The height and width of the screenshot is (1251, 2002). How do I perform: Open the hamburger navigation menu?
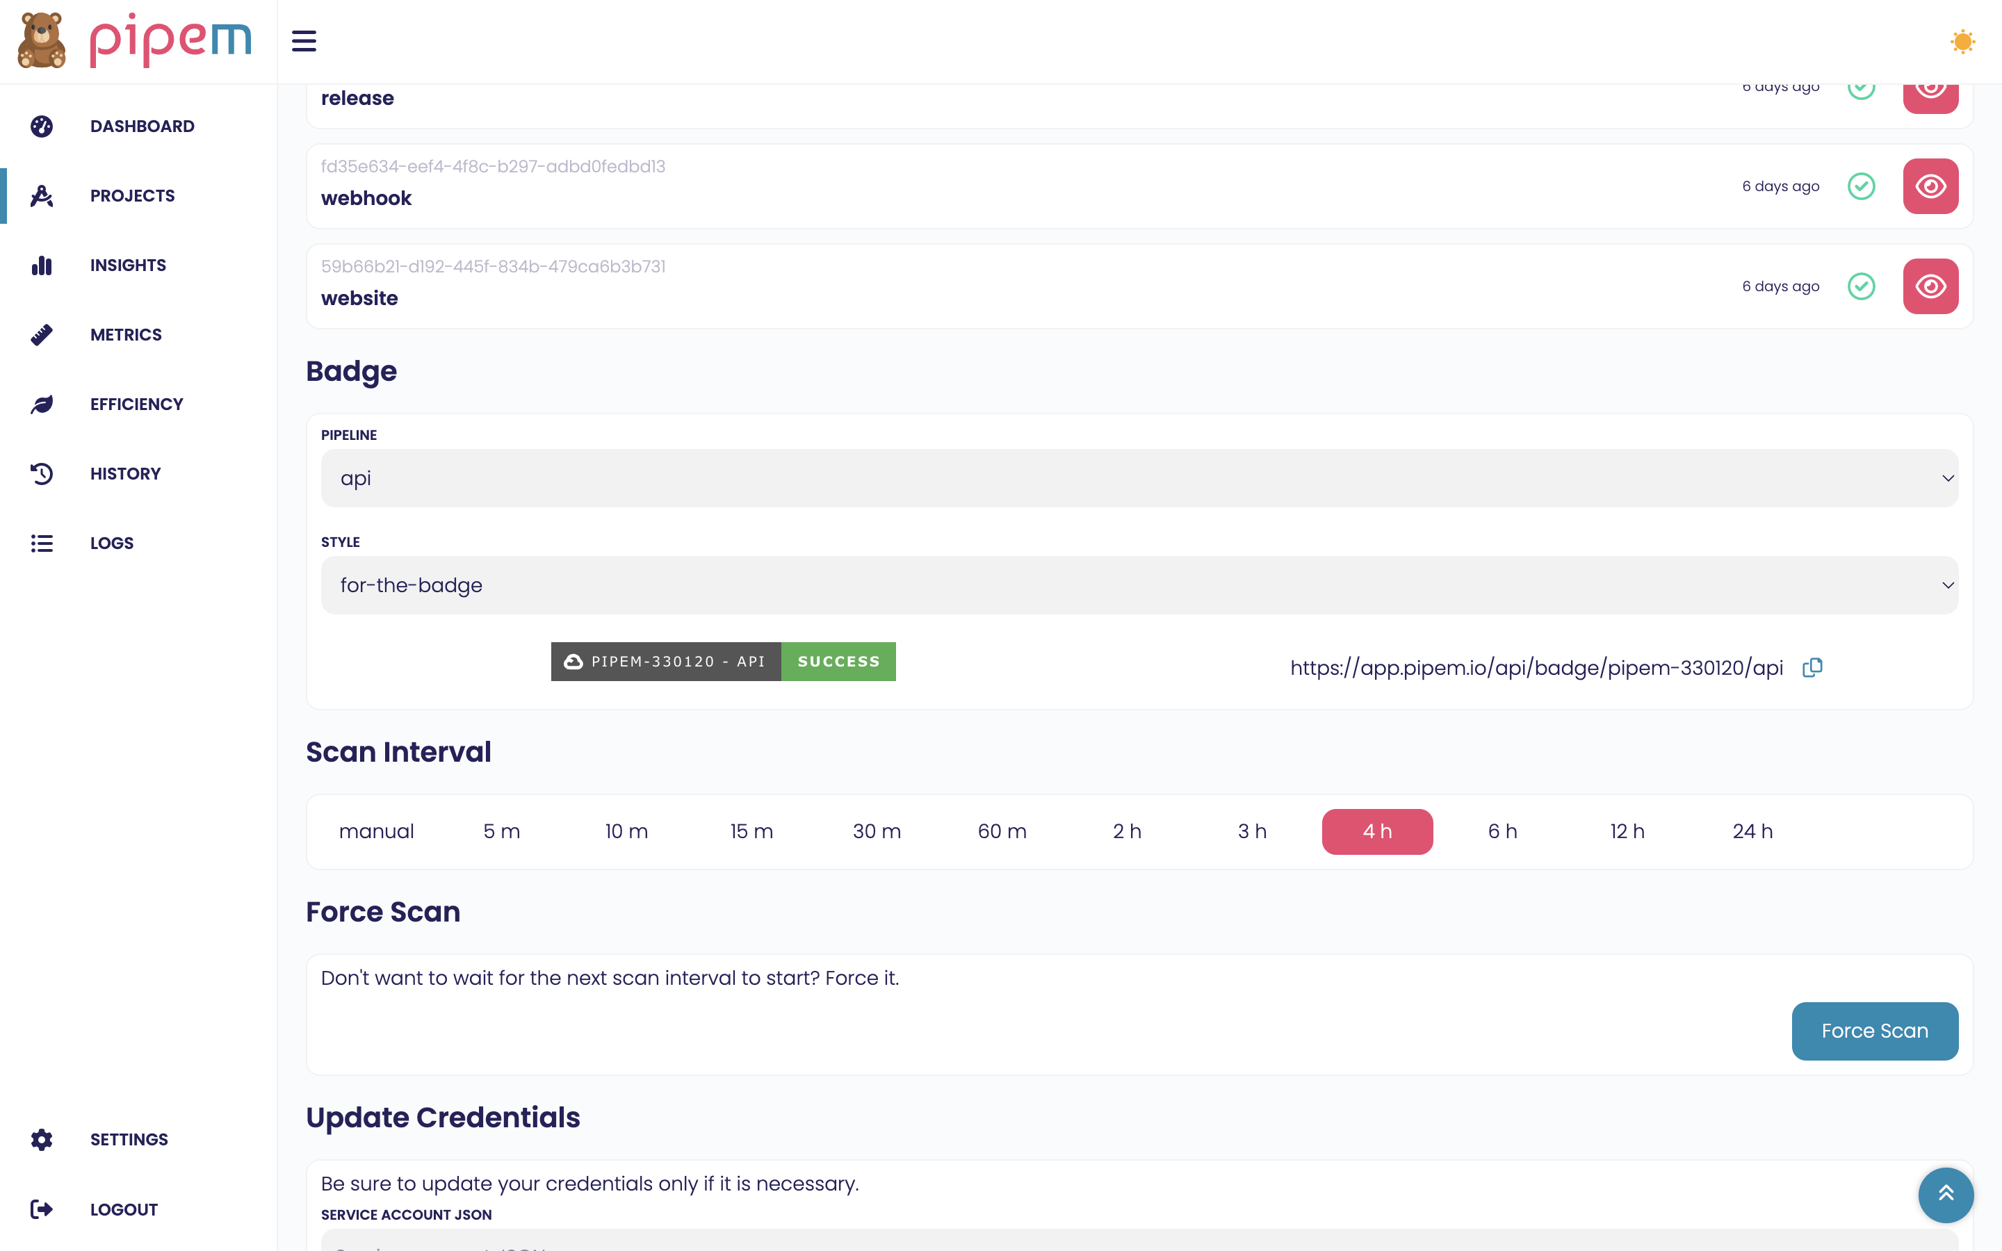(x=304, y=40)
